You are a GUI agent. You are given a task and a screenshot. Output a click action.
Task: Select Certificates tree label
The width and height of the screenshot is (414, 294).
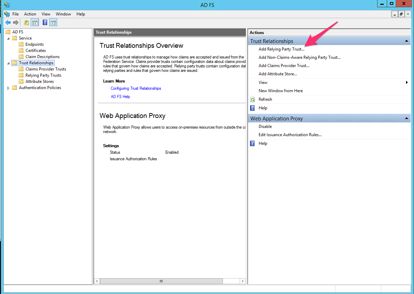point(35,51)
